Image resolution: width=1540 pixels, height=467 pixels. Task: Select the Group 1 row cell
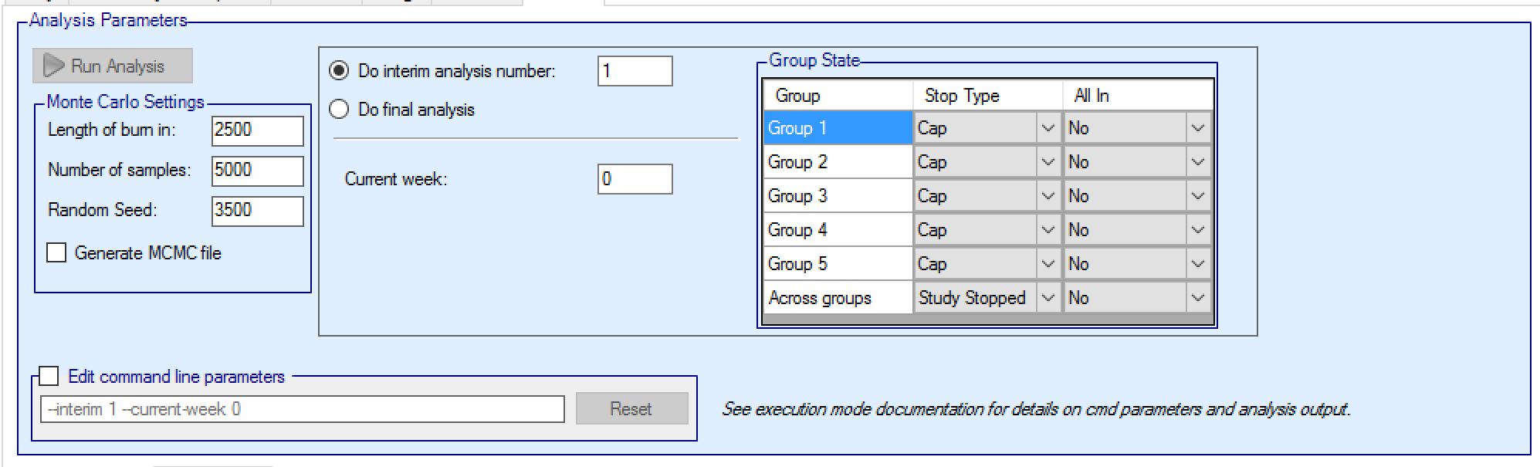point(837,128)
